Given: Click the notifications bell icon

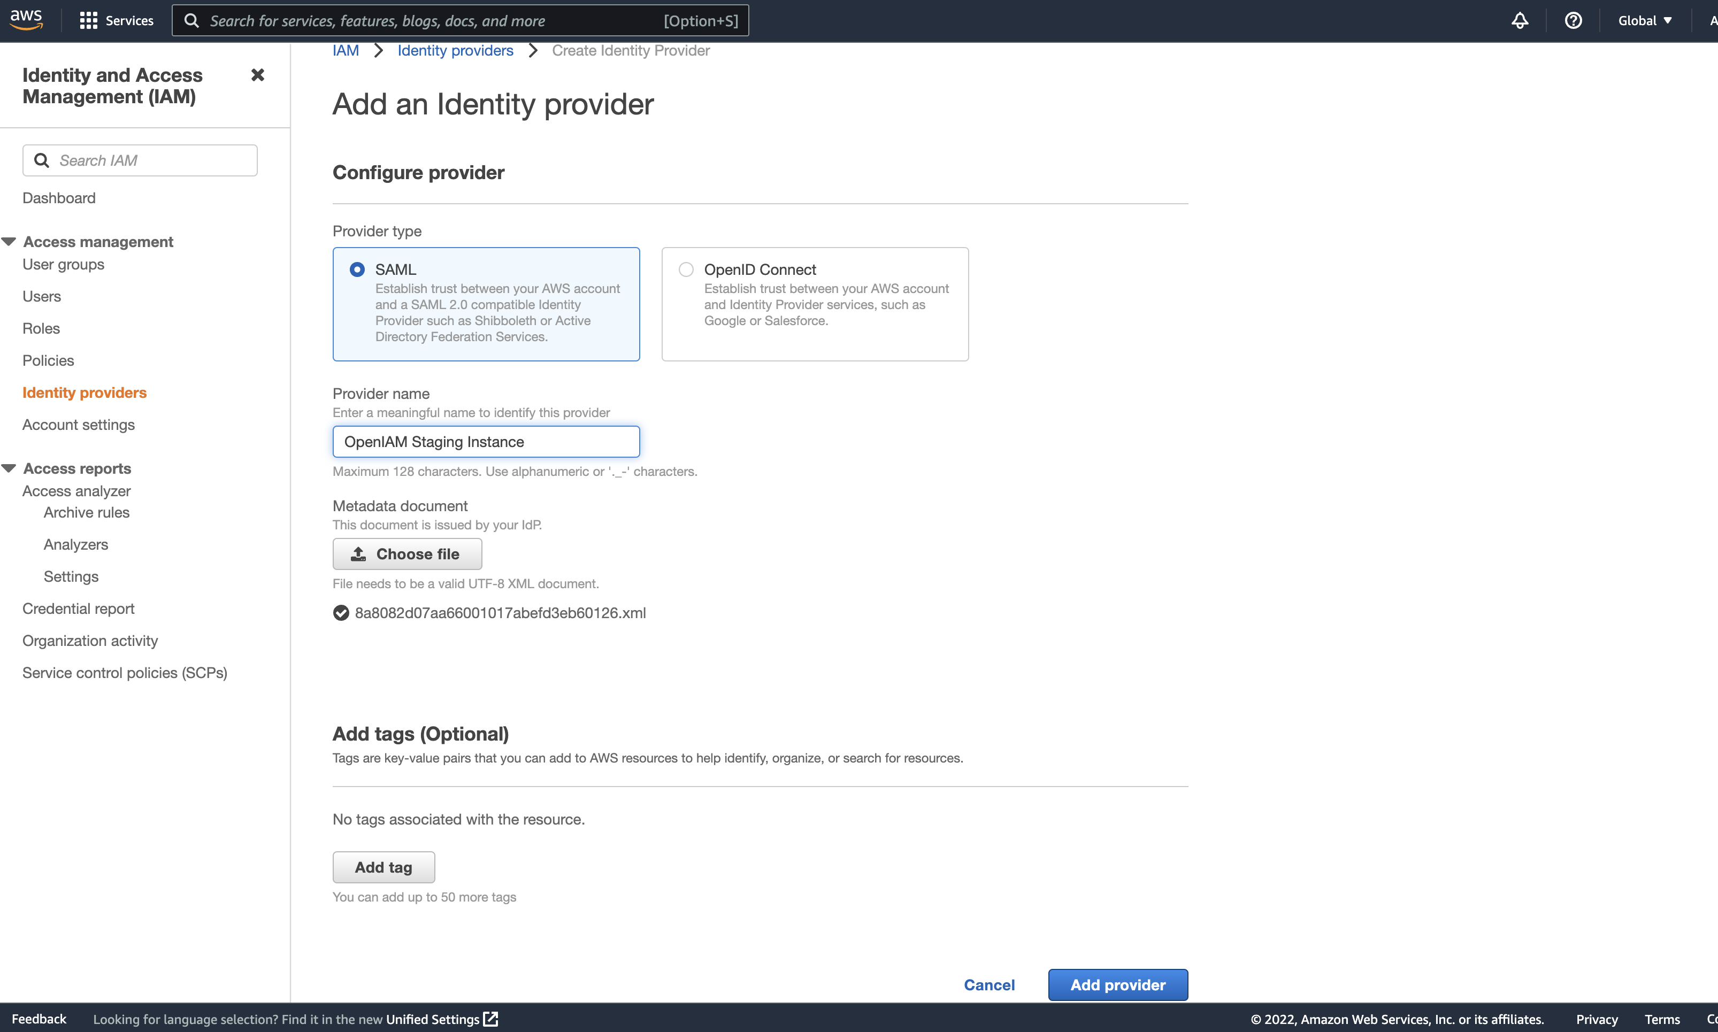Looking at the screenshot, I should pos(1518,20).
